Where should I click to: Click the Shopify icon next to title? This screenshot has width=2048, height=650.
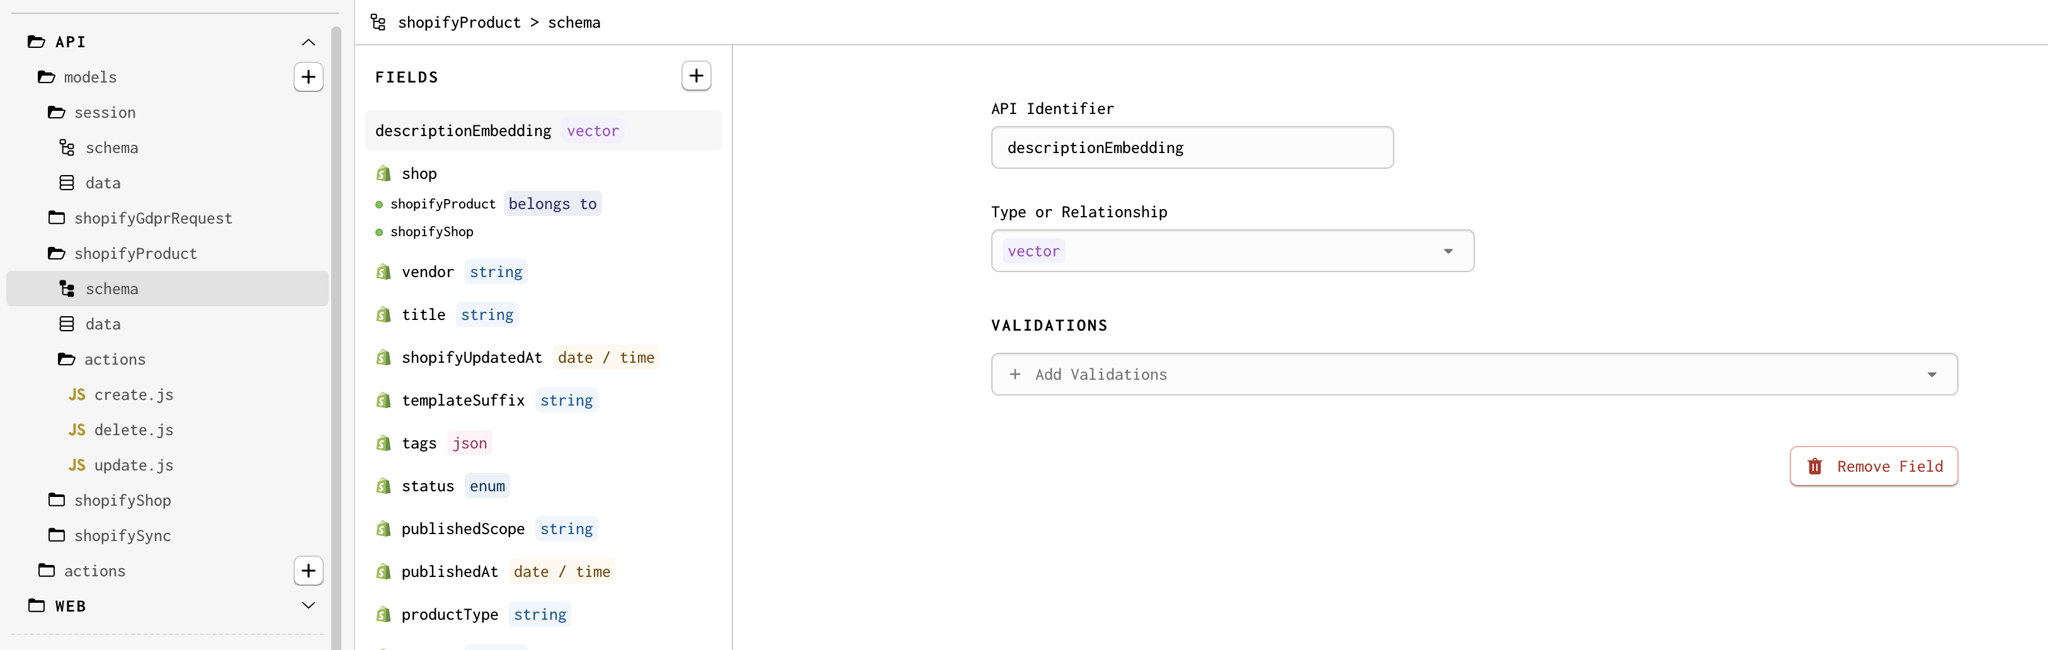point(383,315)
